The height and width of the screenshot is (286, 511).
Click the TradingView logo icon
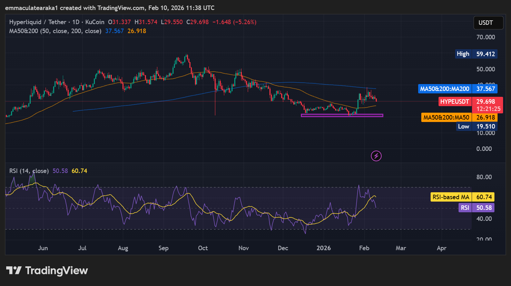pos(14,270)
